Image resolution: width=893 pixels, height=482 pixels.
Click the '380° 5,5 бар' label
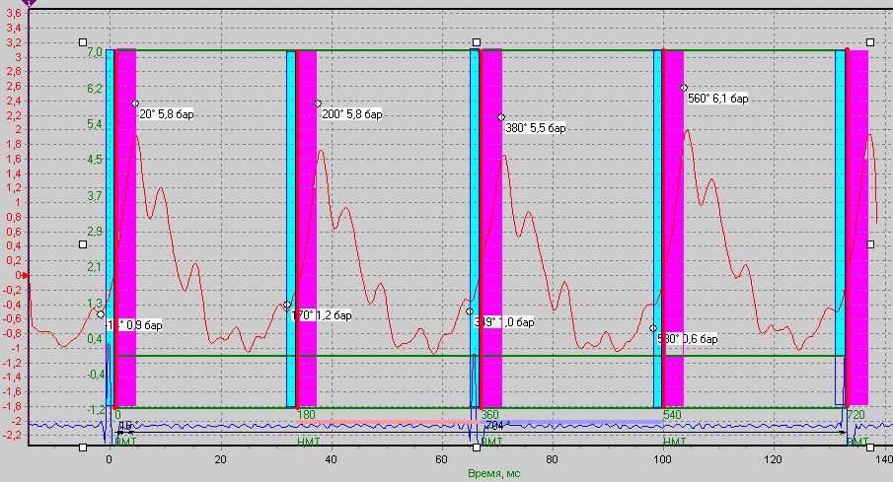(536, 128)
